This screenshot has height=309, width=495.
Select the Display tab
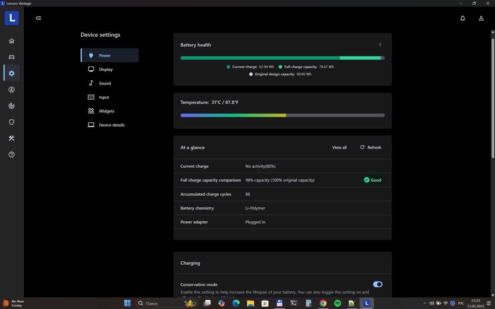[x=109, y=70]
